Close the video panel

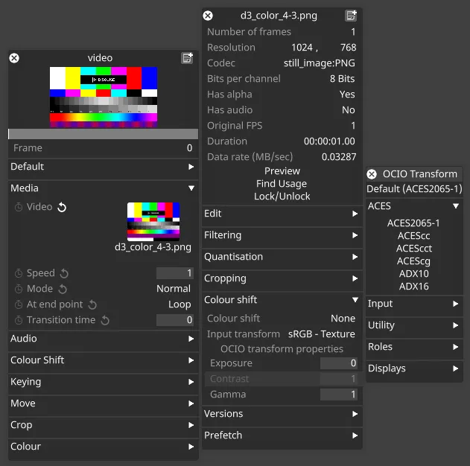click(x=14, y=58)
